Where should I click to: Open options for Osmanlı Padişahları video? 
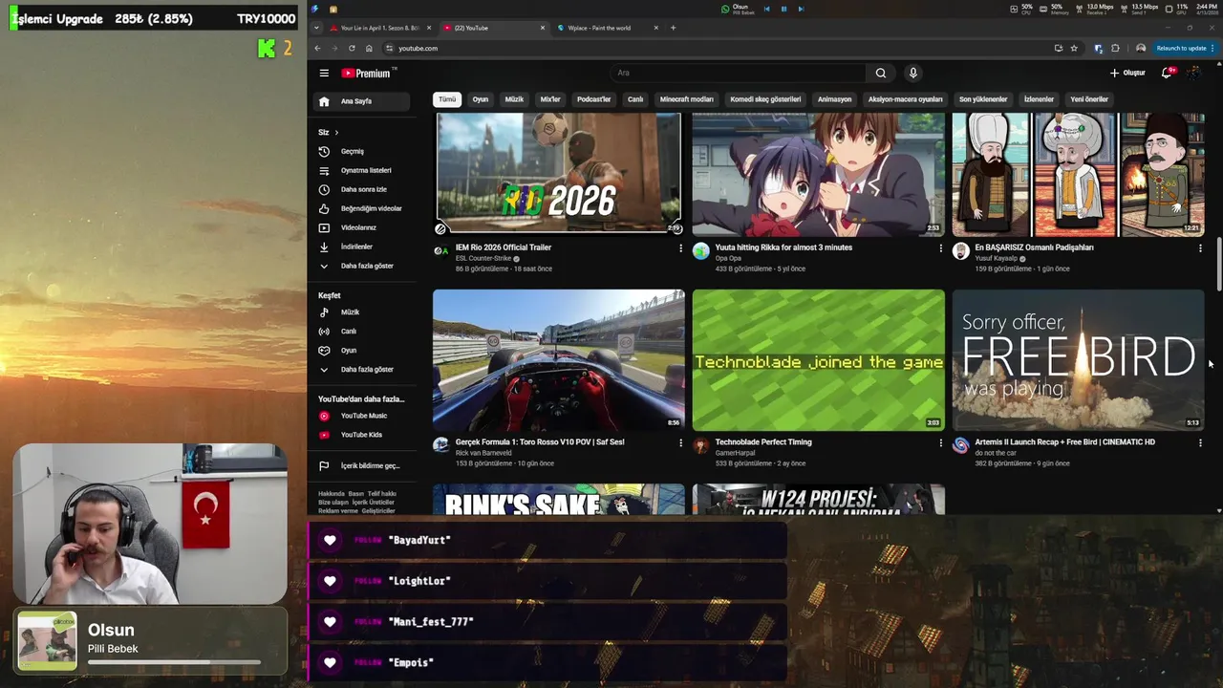tap(1200, 247)
